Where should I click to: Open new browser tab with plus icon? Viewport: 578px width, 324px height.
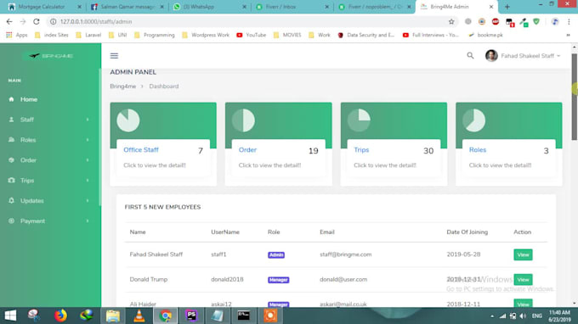[507, 7]
